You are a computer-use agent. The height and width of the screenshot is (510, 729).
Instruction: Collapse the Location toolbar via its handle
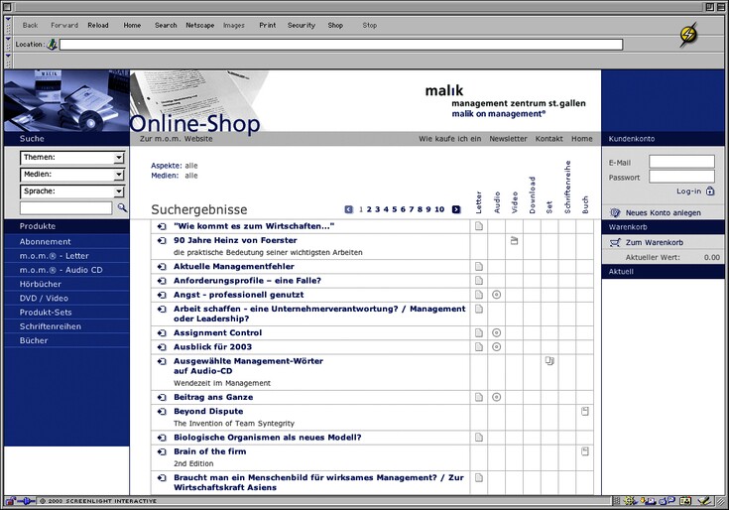(x=8, y=45)
